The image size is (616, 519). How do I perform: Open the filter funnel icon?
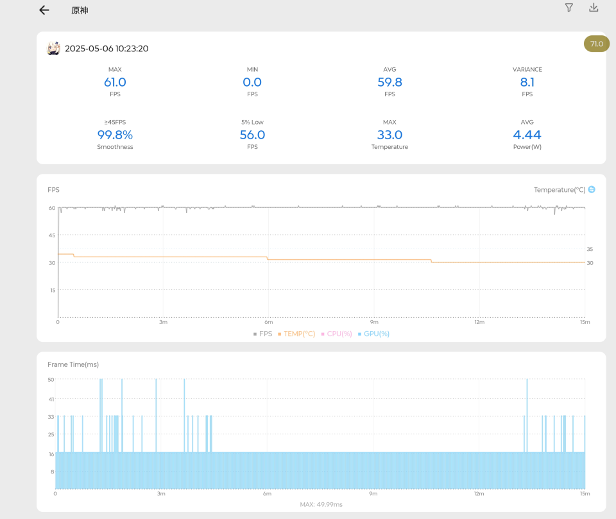[569, 8]
